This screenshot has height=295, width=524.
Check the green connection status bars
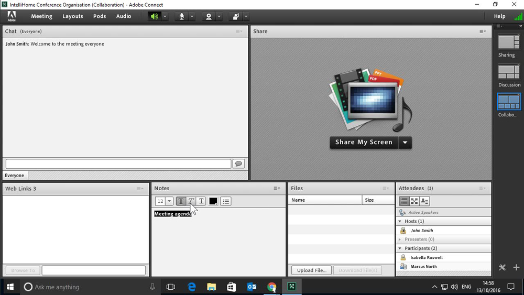click(518, 16)
